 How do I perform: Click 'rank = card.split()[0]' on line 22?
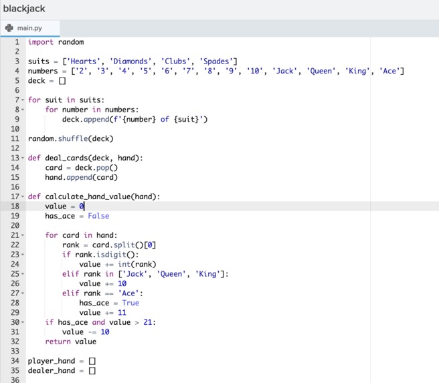[x=109, y=245]
